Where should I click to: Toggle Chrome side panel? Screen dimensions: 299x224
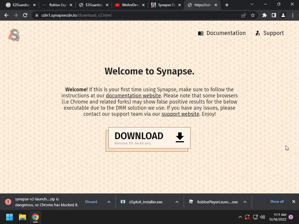tap(274, 15)
